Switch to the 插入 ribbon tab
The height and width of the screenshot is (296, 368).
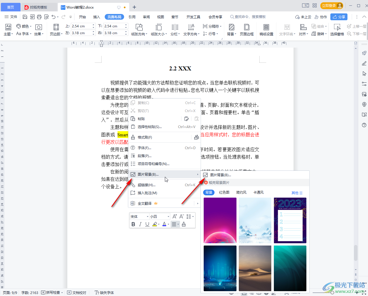click(x=97, y=17)
